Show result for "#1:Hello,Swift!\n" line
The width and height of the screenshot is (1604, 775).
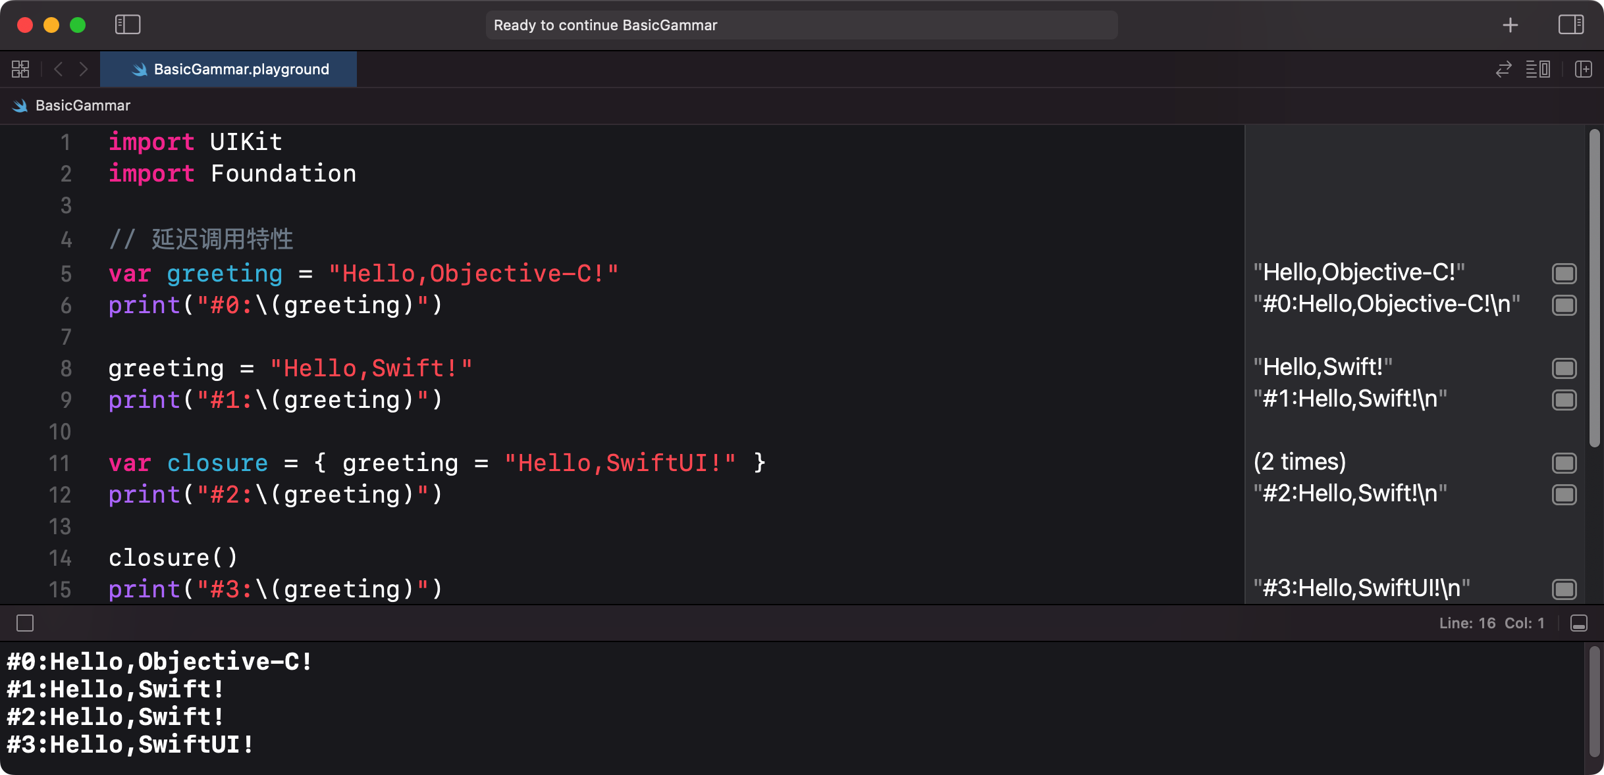1564,400
